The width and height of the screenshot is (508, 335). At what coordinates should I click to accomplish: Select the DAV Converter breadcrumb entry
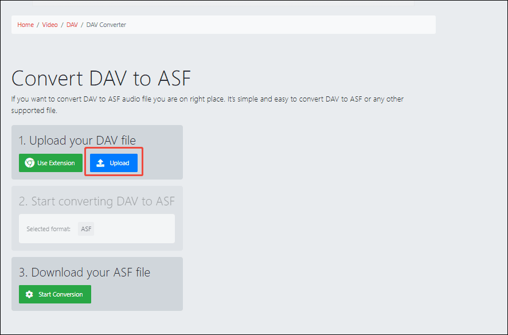tap(105, 25)
